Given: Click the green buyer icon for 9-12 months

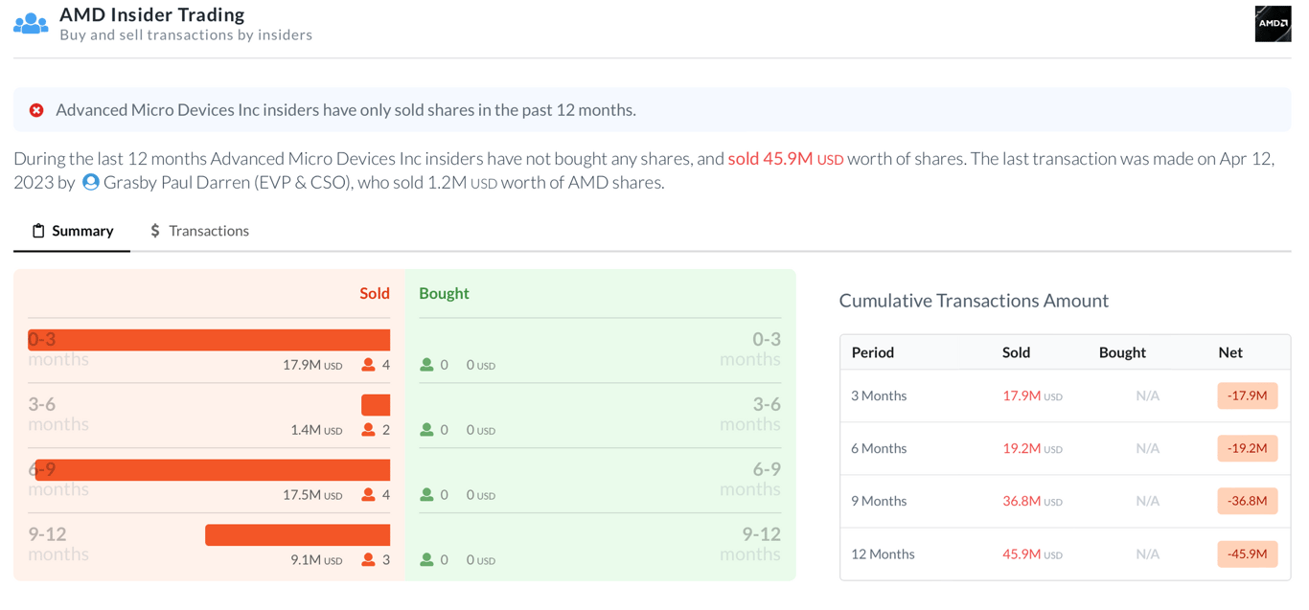Looking at the screenshot, I should point(426,559).
